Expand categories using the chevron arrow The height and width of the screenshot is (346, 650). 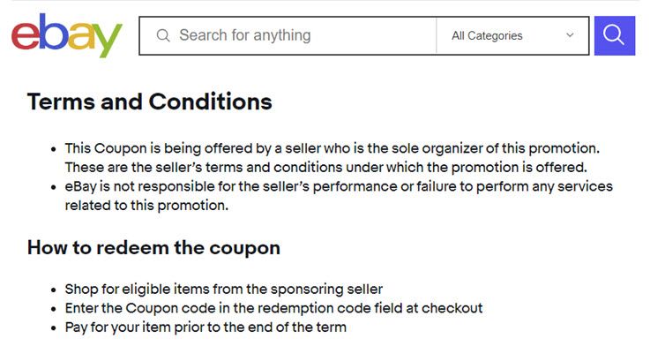570,35
